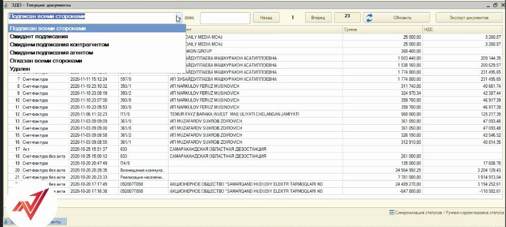The height and width of the screenshot is (227, 506).
Task: Click row 18 САМАРАКАНДСКАЯ ОБЛАСТНАЯ ДЕЗОСТАНЦИЯ
Action: (255, 156)
